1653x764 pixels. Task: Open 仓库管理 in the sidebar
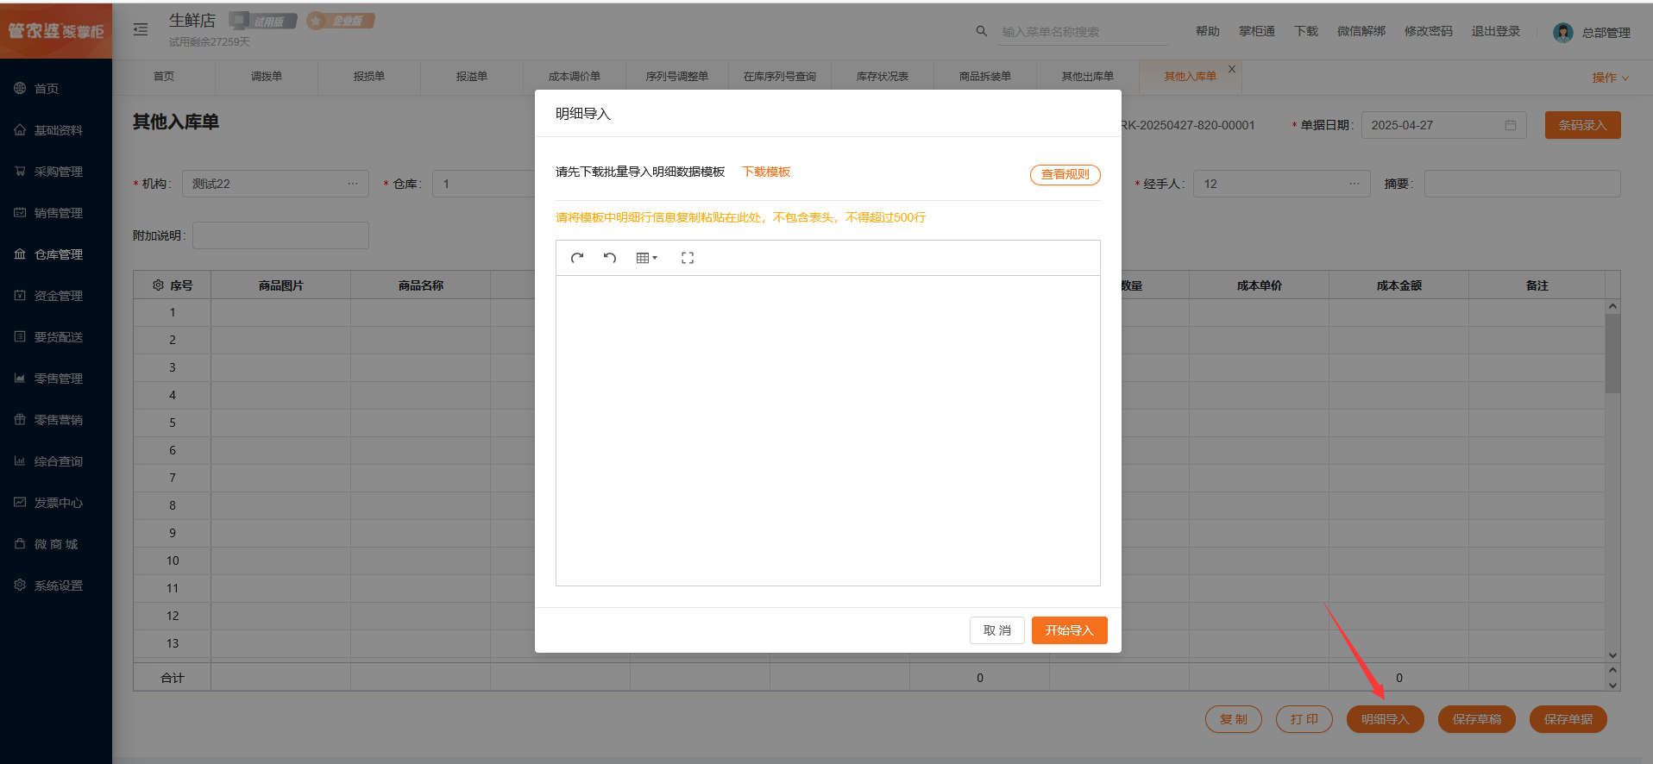56,254
